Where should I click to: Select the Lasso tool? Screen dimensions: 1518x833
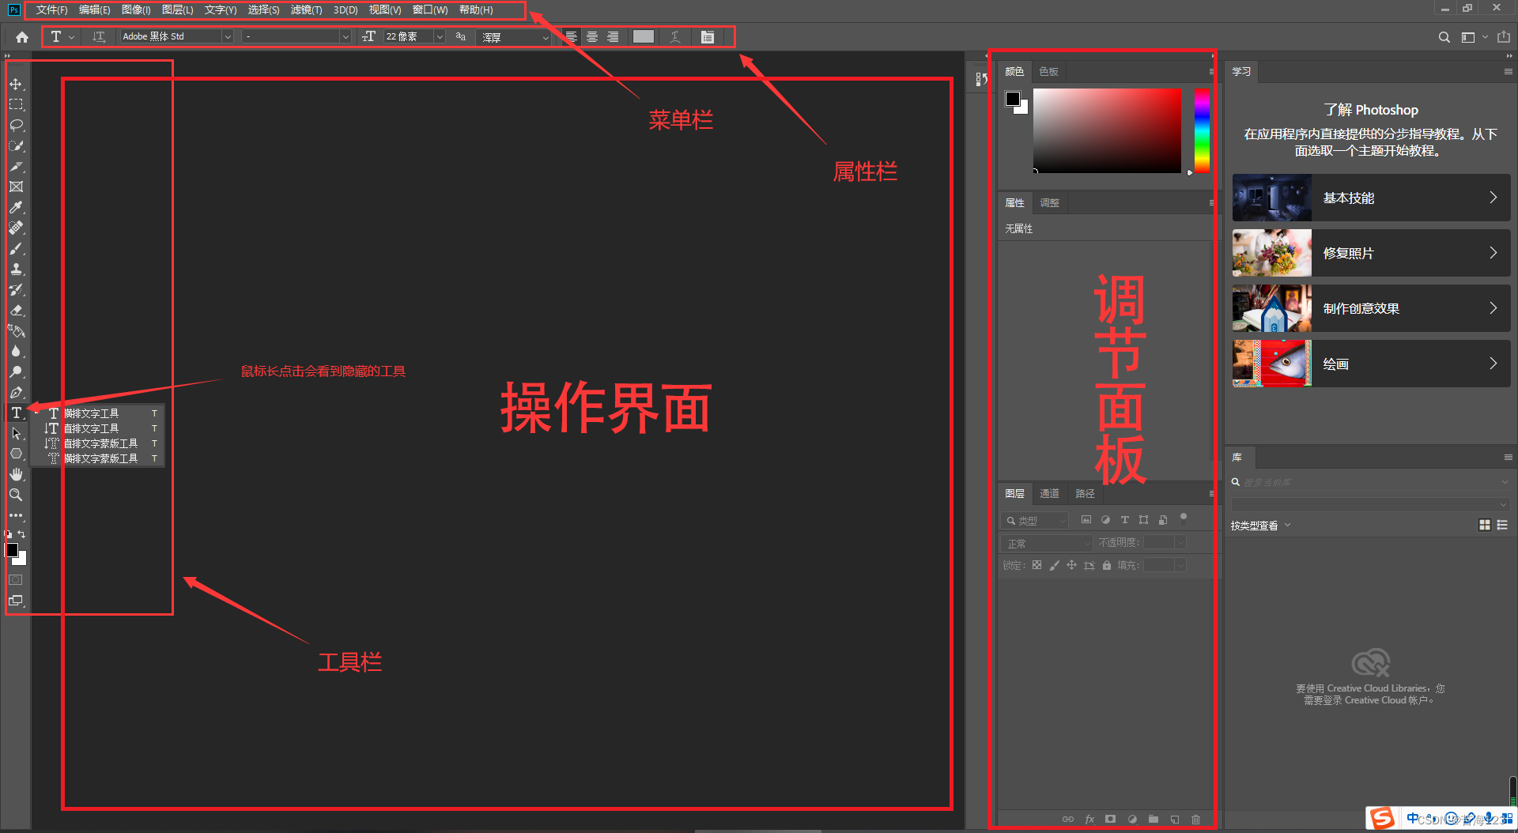(16, 125)
